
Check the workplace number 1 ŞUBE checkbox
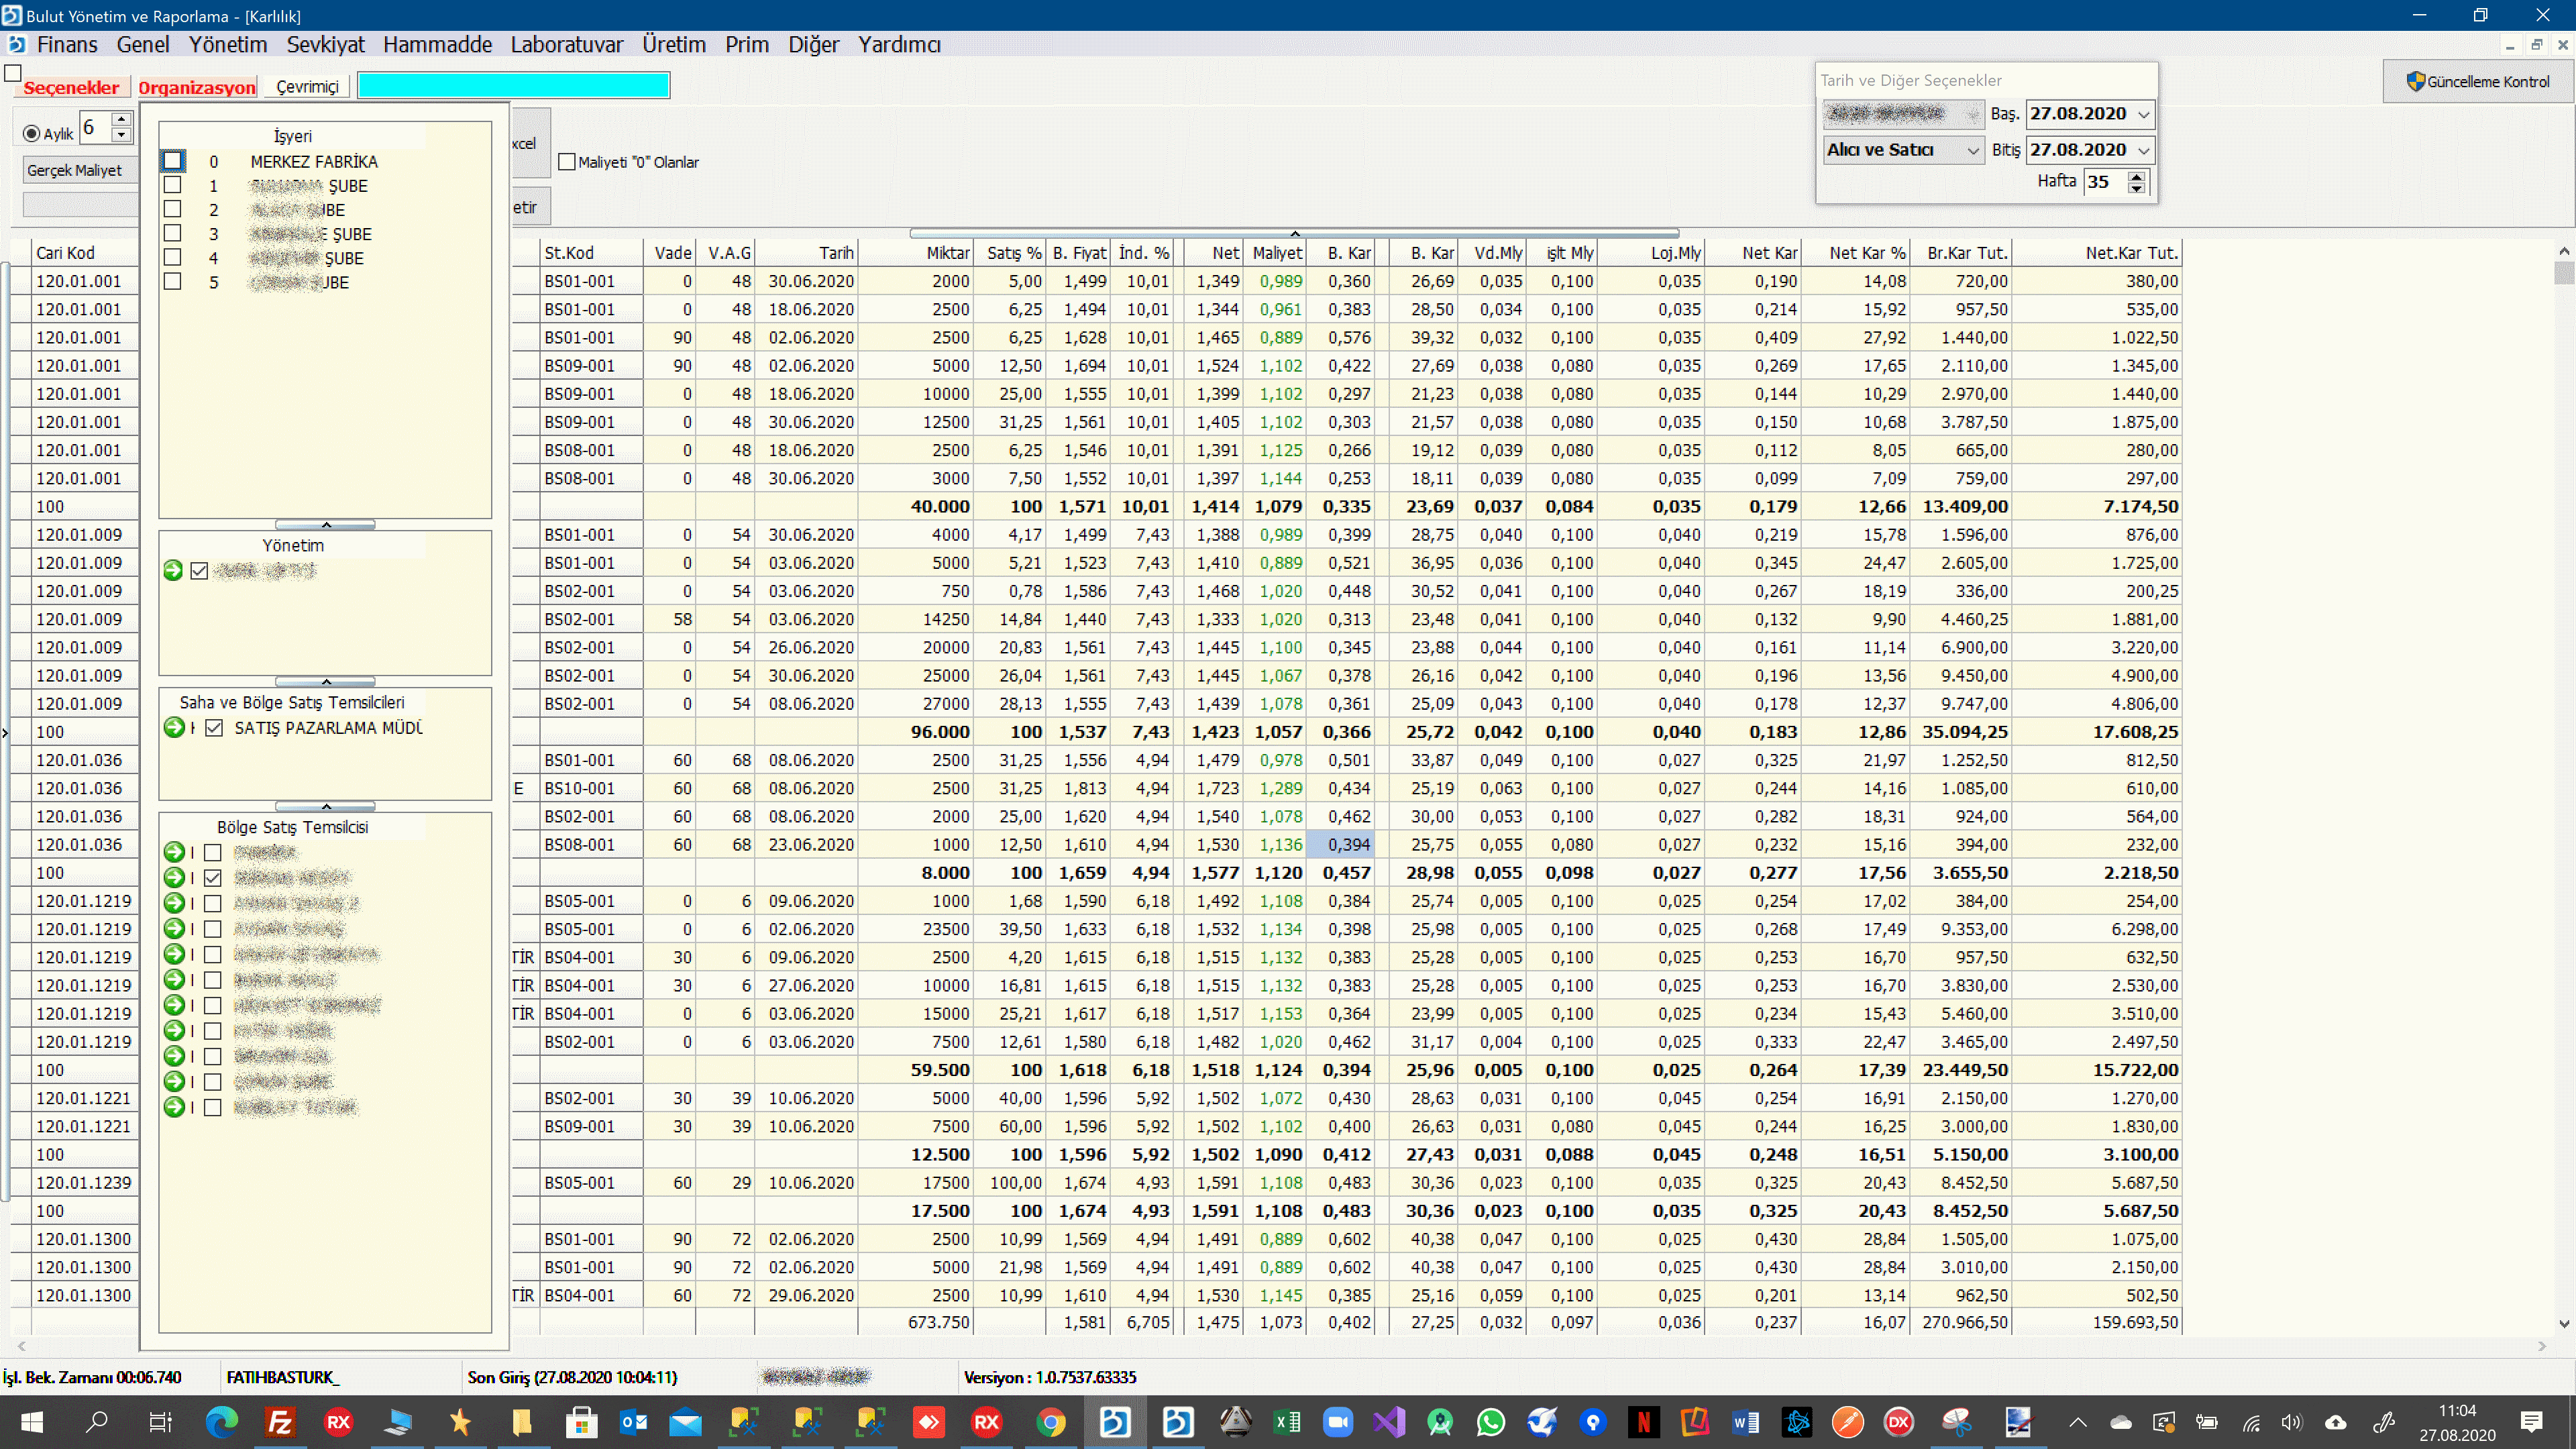pos(173,185)
